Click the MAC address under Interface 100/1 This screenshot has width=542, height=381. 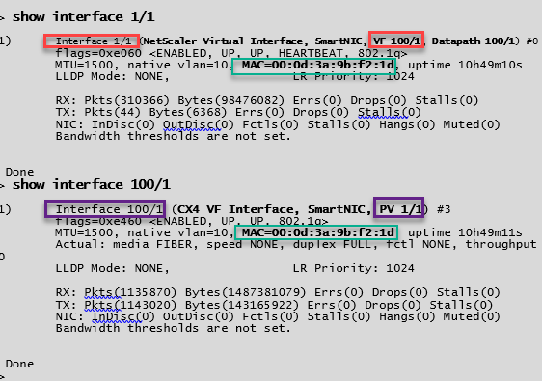[317, 232]
